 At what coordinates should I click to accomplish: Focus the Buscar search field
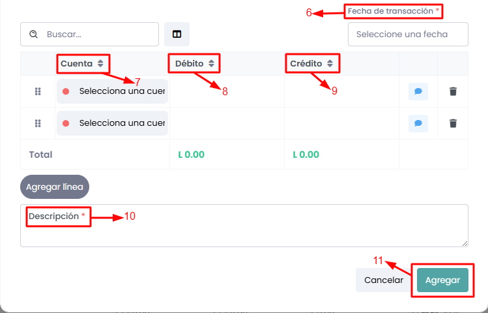(98, 35)
